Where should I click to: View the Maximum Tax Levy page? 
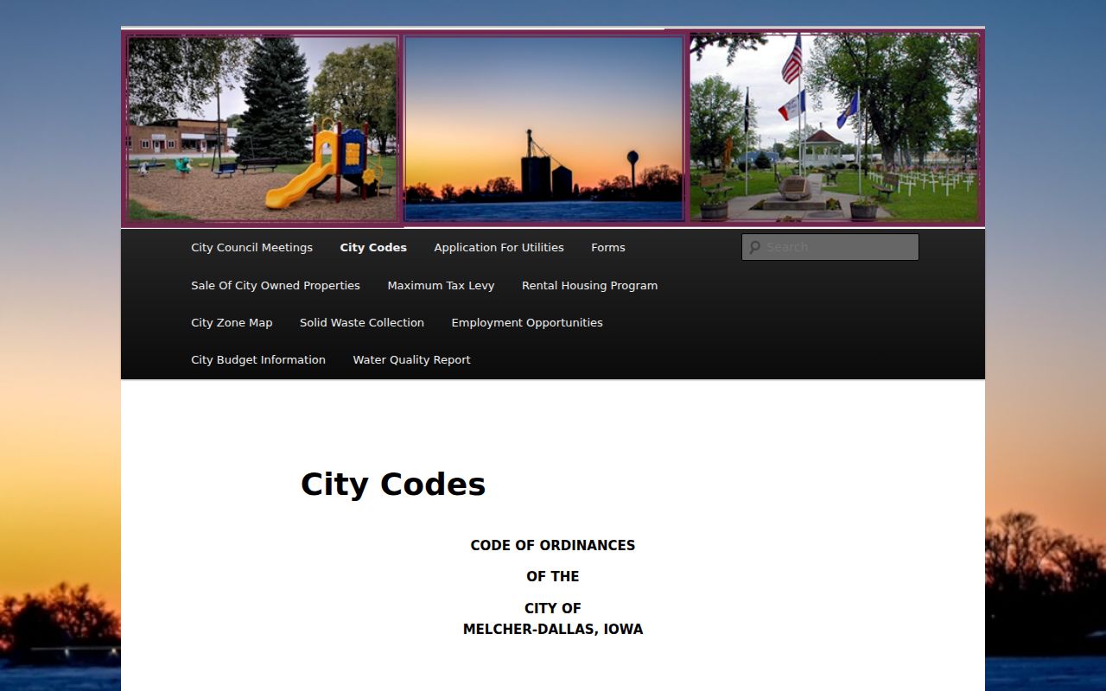[x=441, y=285]
